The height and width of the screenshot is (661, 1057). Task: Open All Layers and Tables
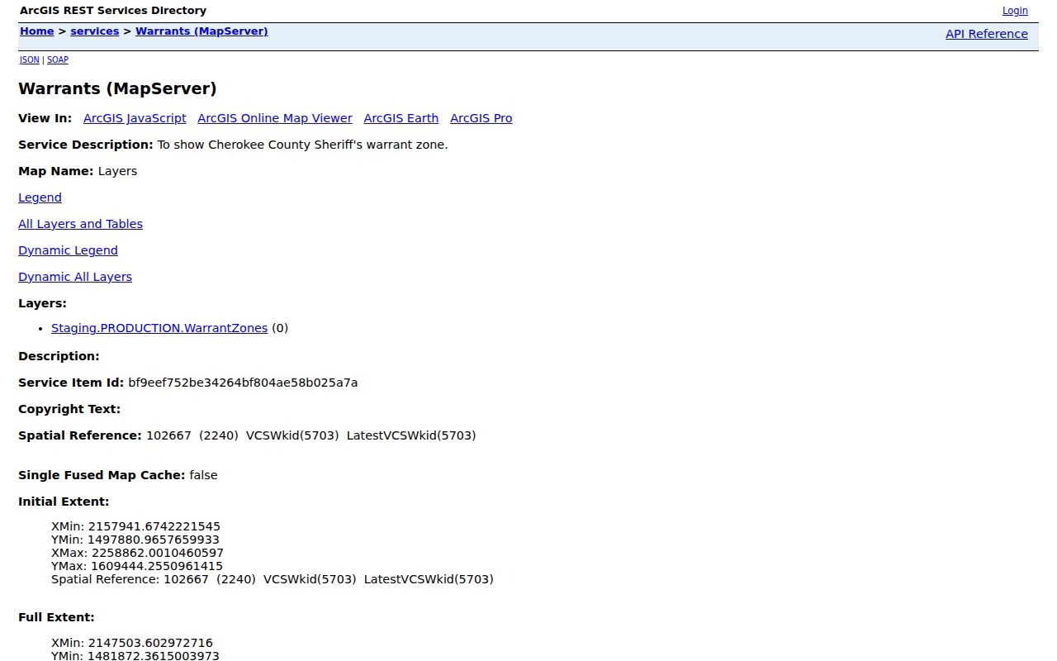[80, 224]
